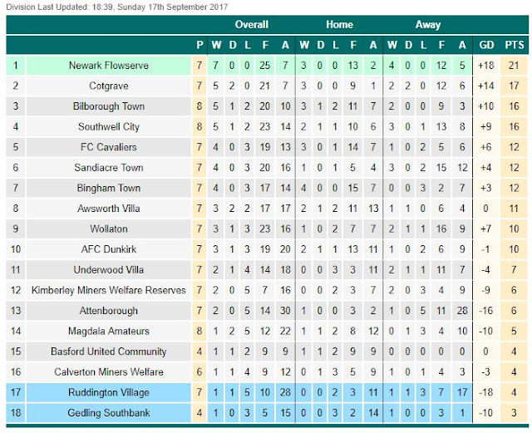Select Bilborough Town in the table
532x433 pixels.
pos(108,106)
